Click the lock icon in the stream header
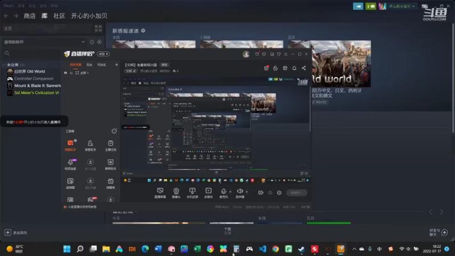 [275, 68]
